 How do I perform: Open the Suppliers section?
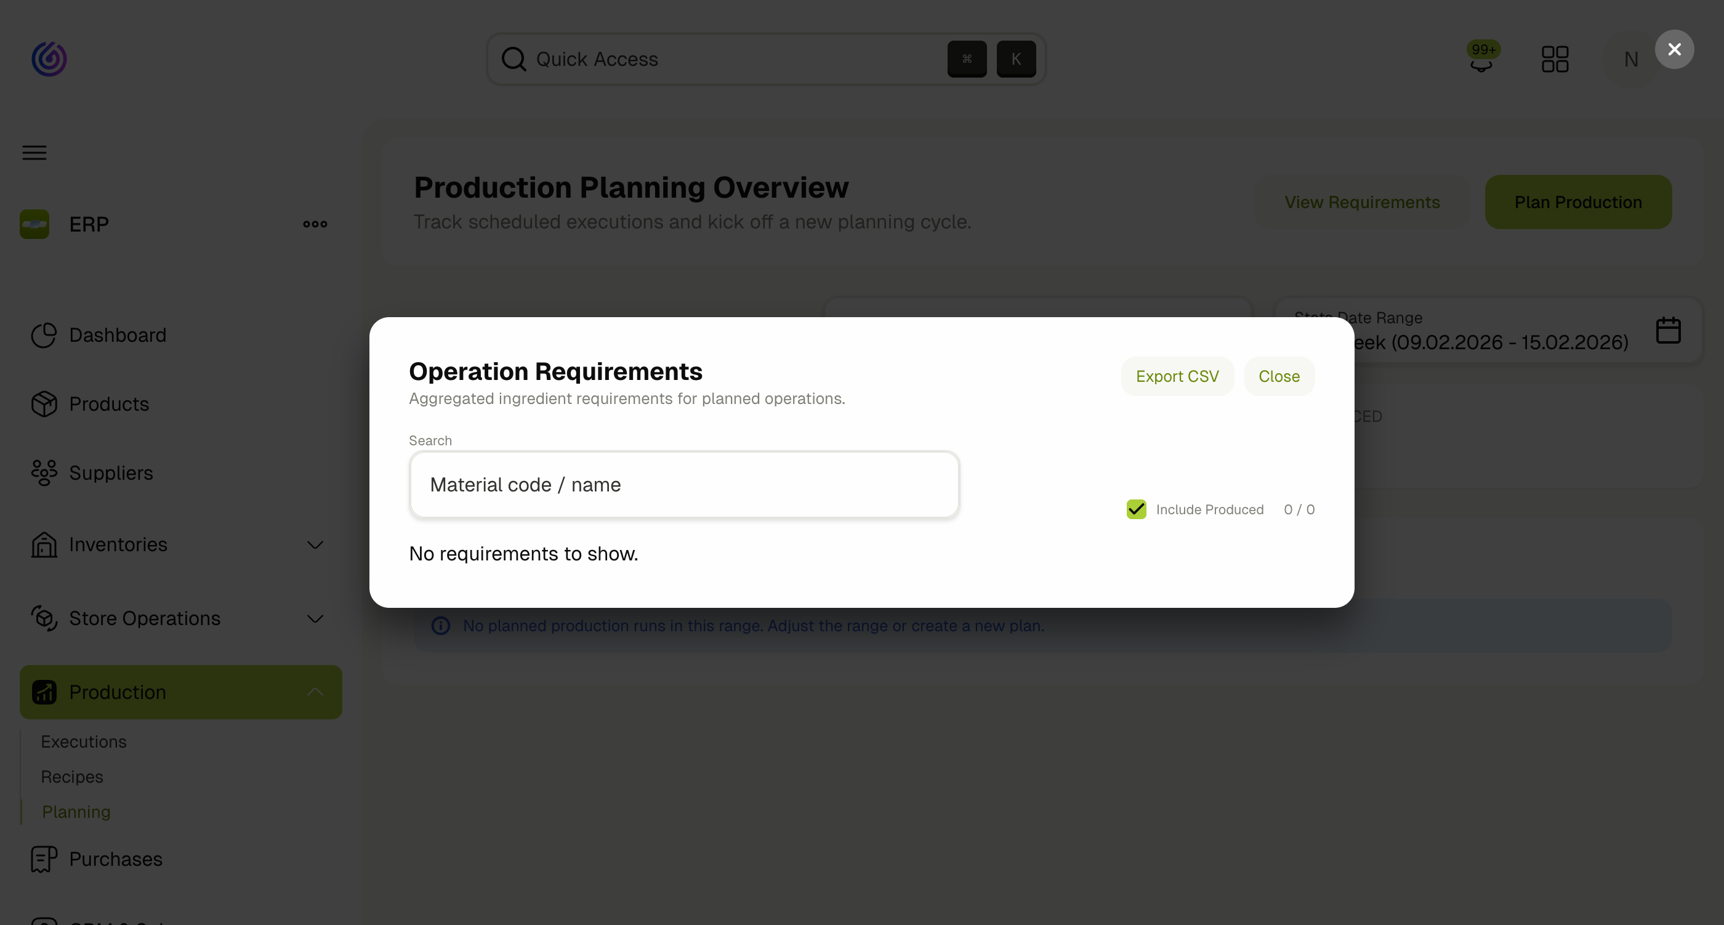111,472
